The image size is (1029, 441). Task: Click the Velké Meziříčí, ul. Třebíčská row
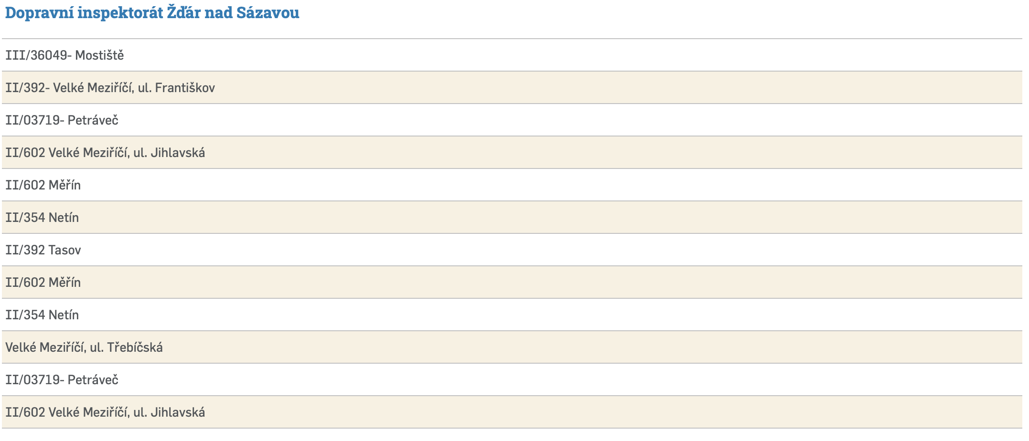[84, 347]
